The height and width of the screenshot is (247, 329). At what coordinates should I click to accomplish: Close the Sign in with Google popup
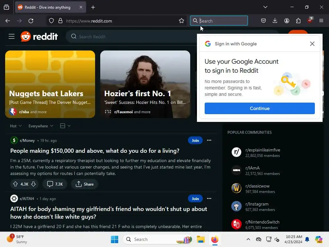click(x=312, y=44)
